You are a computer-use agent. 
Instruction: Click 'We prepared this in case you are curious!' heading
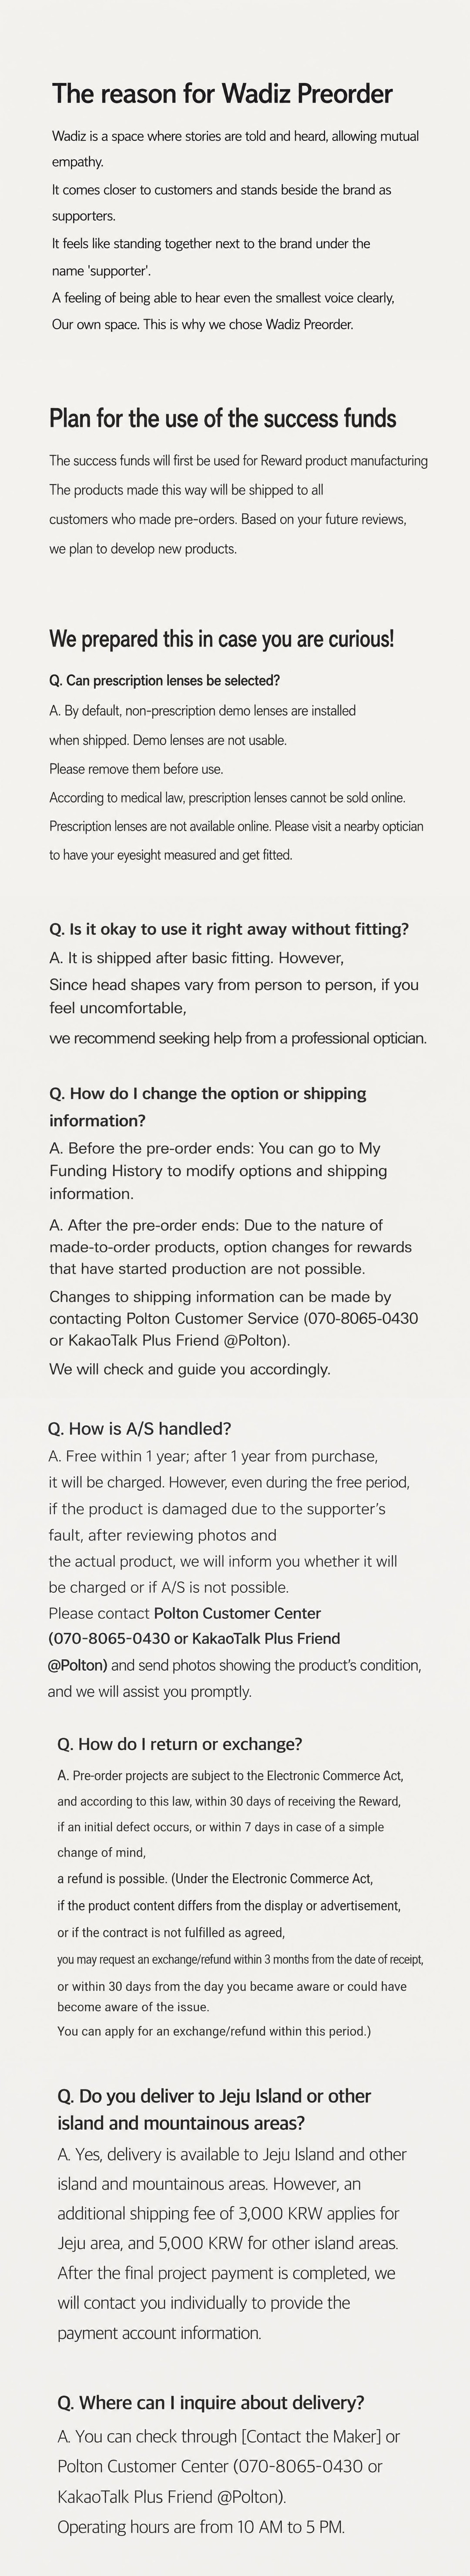click(x=221, y=638)
